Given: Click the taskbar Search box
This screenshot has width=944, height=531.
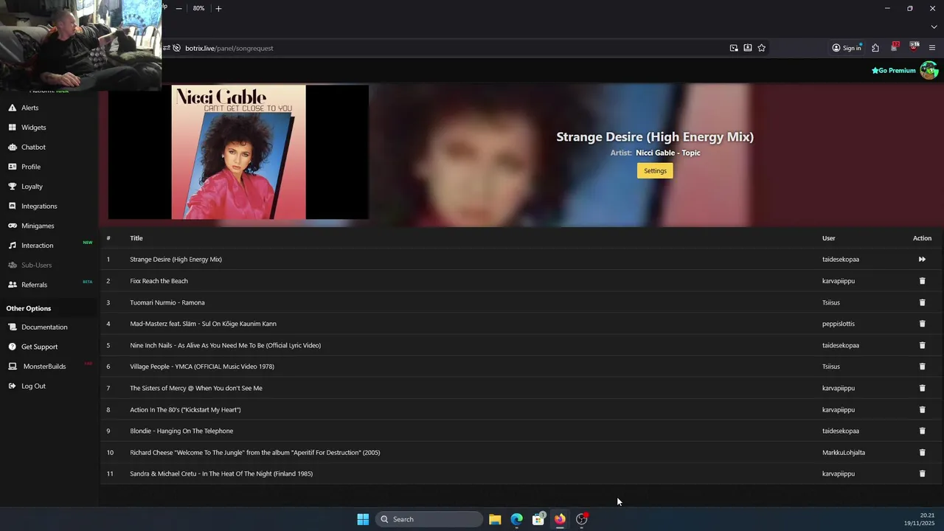Looking at the screenshot, I should [x=431, y=519].
